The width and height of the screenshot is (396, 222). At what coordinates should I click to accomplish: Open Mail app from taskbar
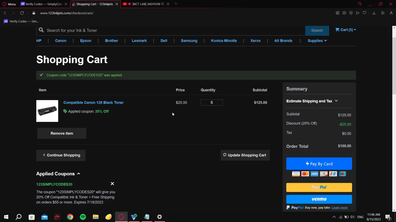coord(45,217)
